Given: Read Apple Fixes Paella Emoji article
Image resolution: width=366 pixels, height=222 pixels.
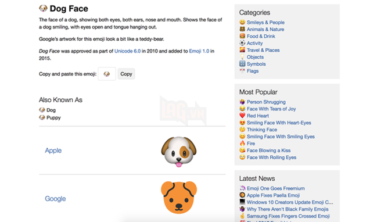Looking at the screenshot, I should tap(273, 195).
